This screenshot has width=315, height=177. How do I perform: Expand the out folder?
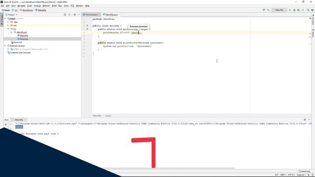tap(8, 26)
